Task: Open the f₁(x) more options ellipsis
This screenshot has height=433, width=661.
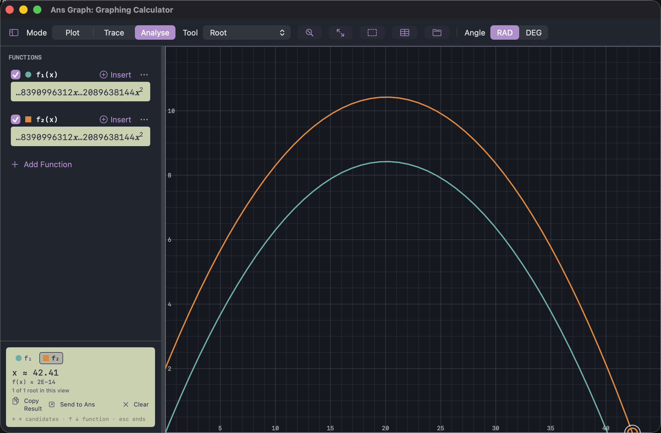Action: coord(144,75)
